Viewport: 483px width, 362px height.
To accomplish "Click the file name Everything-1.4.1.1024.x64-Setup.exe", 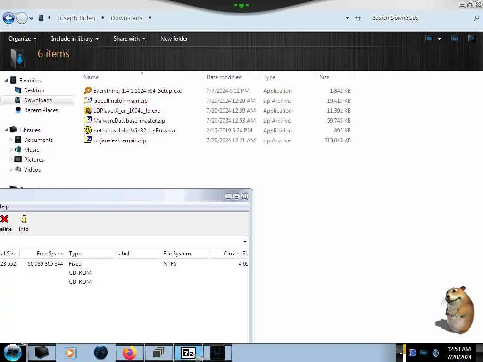I will (137, 91).
